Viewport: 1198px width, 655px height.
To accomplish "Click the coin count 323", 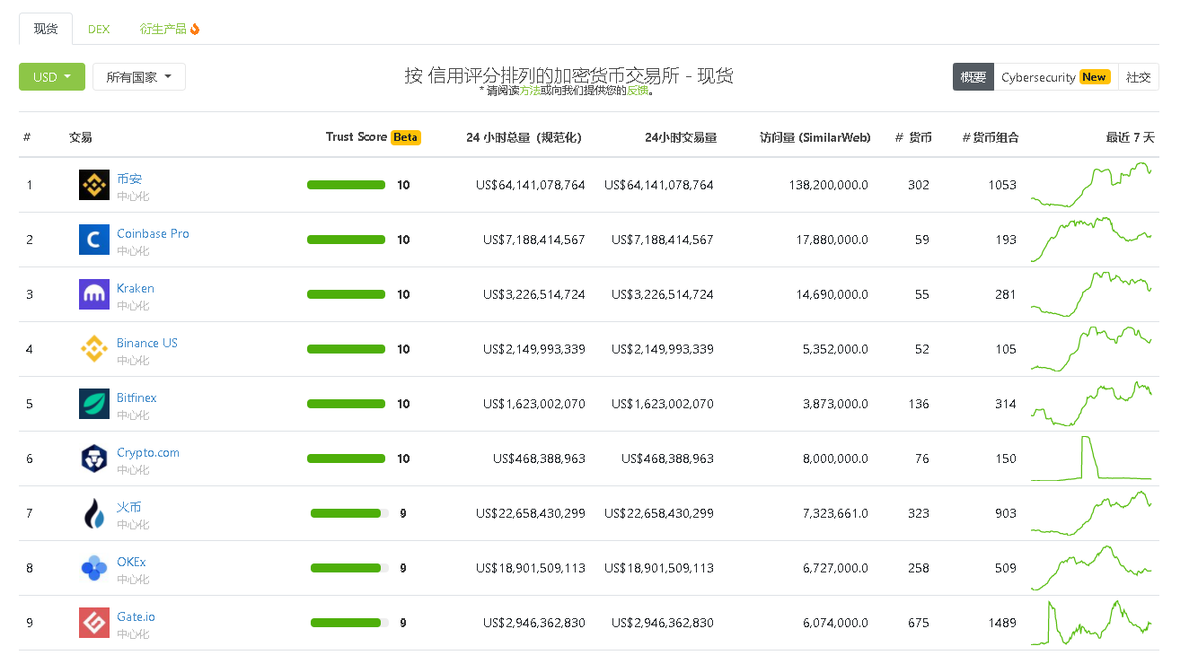I will (919, 513).
